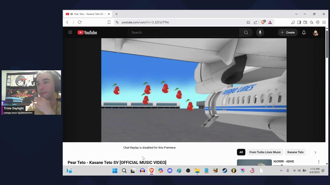Open IGORRR - ADHD video title
The width and height of the screenshot is (330, 185).
(x=284, y=161)
